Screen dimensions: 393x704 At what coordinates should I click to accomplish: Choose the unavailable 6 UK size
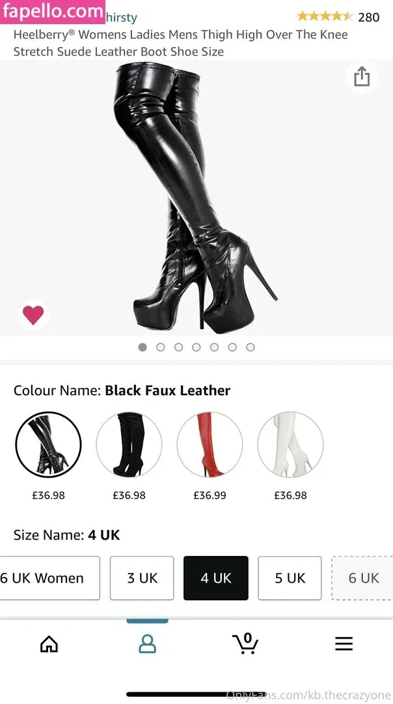tap(362, 578)
